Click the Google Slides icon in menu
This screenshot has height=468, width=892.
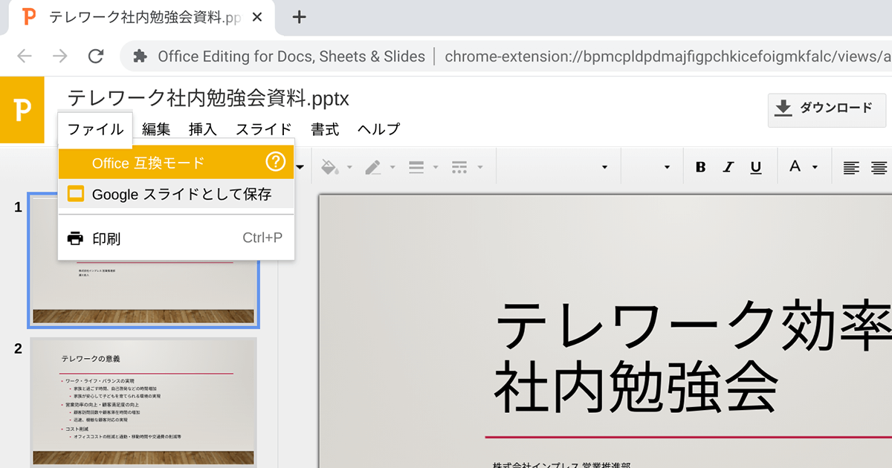click(x=76, y=194)
